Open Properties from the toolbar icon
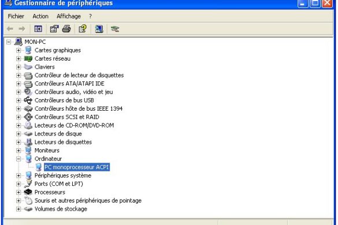Screen dimensions: 338x225 (54, 29)
